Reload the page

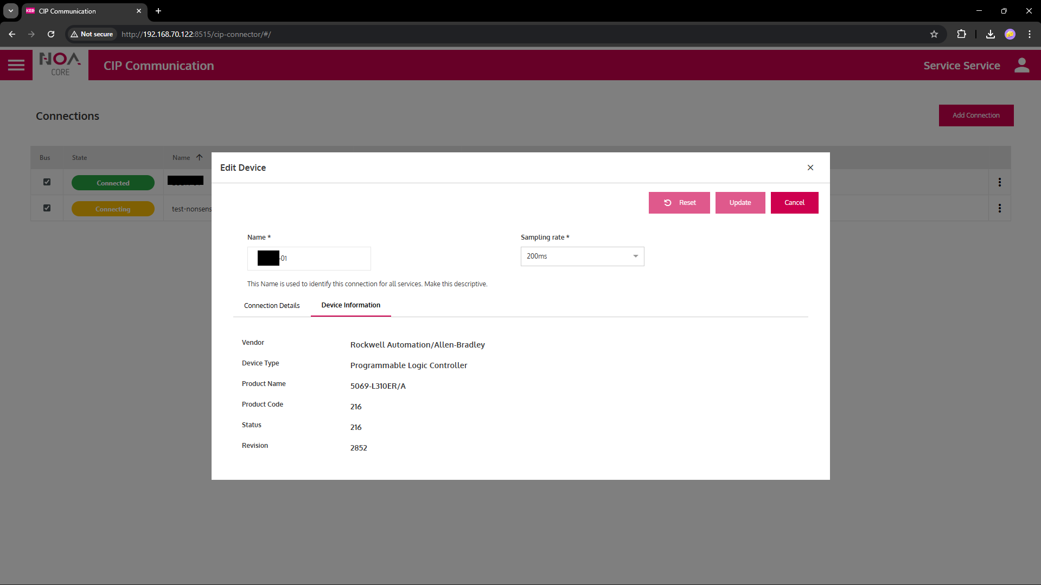coord(51,34)
